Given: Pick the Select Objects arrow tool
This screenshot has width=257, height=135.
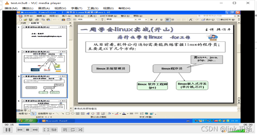Looking at the screenshot, I should pos(33,113).
